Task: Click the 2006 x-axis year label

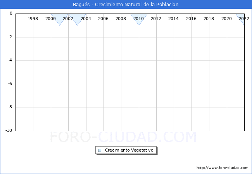Action: [104, 19]
